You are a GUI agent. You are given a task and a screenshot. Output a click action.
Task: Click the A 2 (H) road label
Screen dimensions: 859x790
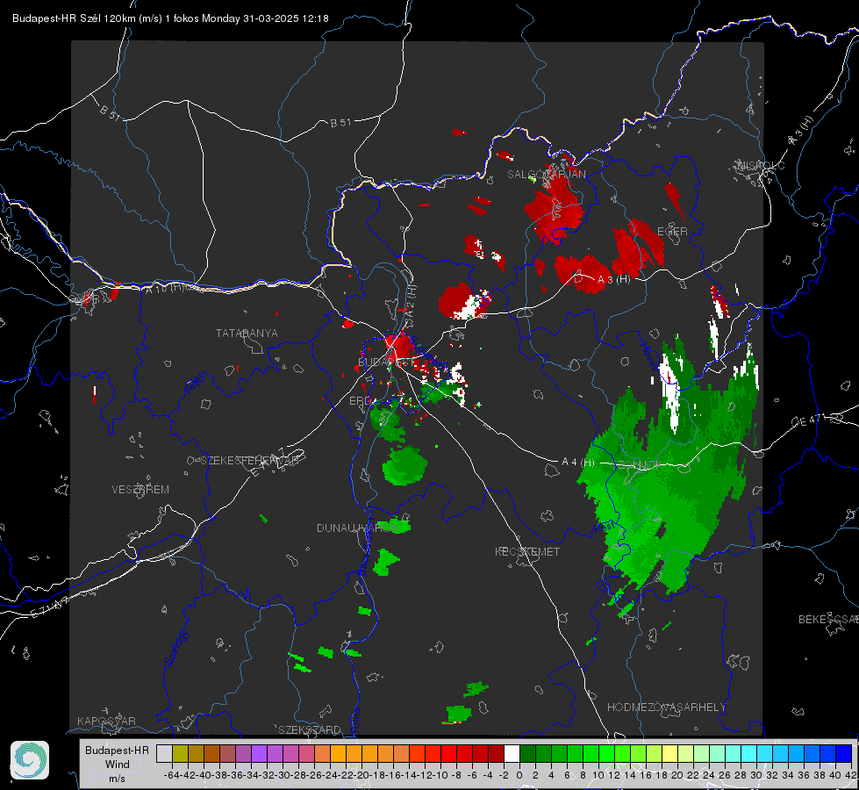[411, 302]
